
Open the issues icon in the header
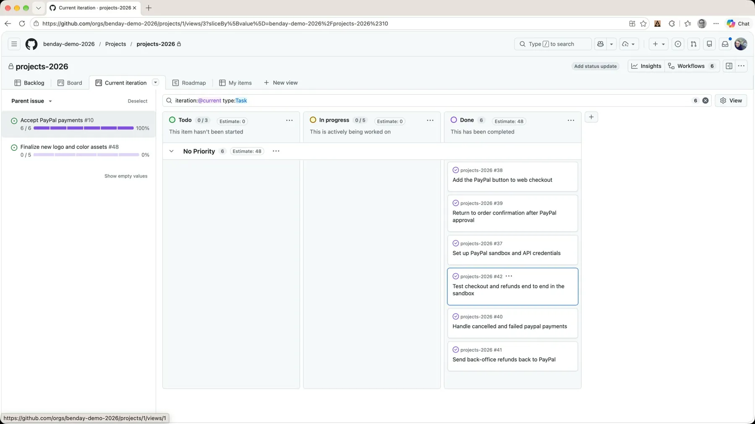click(x=678, y=44)
